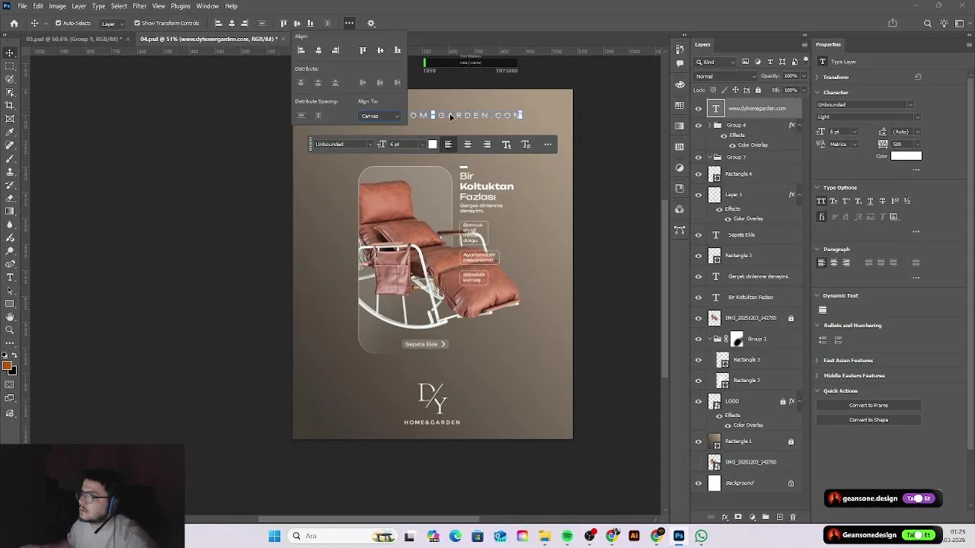Open the Unbounded font family dropdown in Properties
Image resolution: width=975 pixels, height=548 pixels.
[x=865, y=105]
